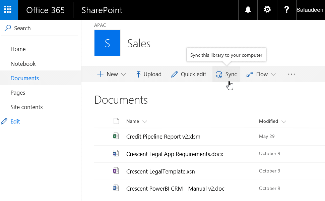Expand the Modified column dropdown

284,121
